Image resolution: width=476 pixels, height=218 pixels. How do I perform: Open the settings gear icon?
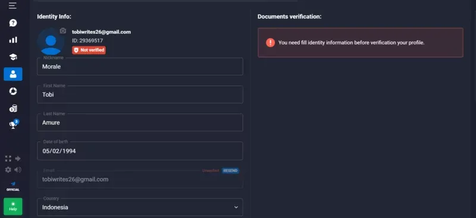(x=8, y=170)
